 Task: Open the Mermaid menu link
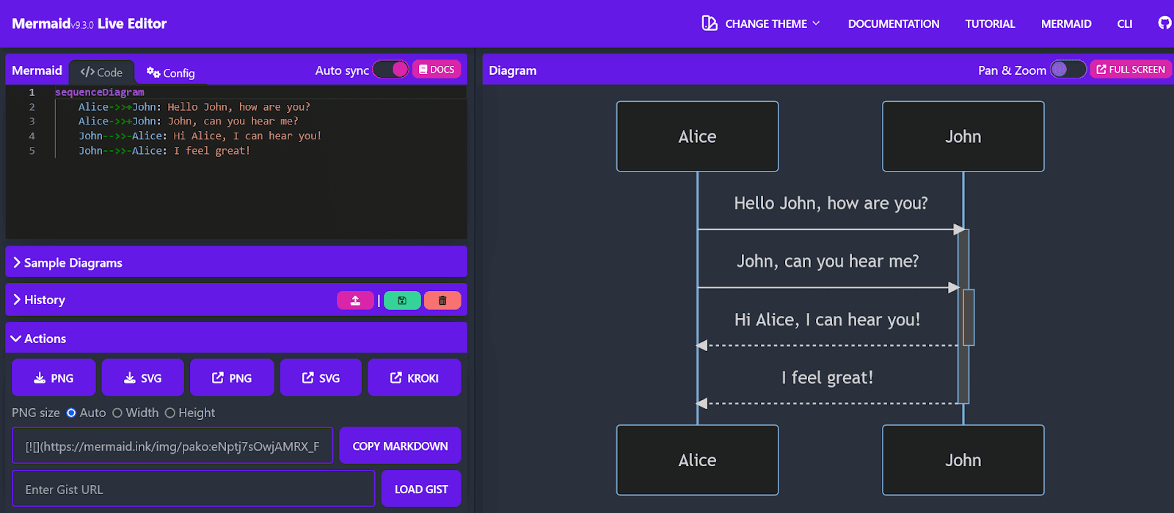point(1066,24)
